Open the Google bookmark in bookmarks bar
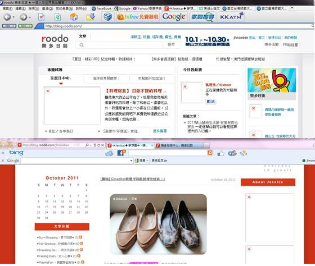 [x=123, y=8]
